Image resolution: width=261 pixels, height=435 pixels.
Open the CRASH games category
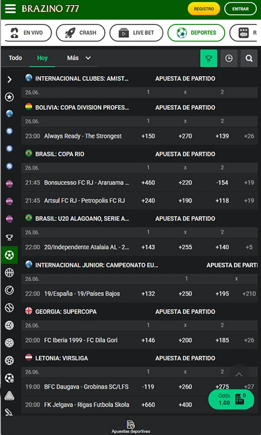tap(80, 33)
